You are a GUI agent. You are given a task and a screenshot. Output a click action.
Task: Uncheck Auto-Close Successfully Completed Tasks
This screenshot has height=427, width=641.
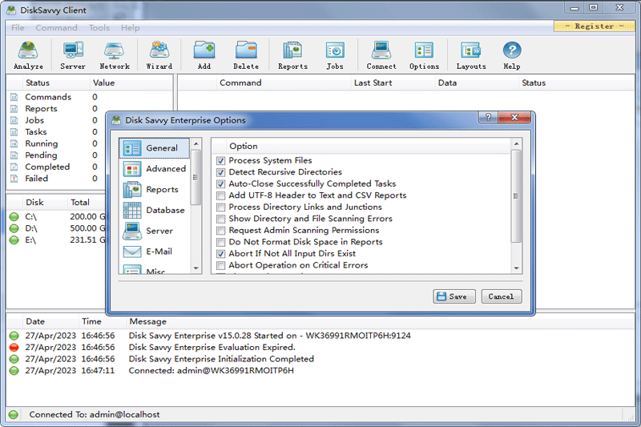221,184
